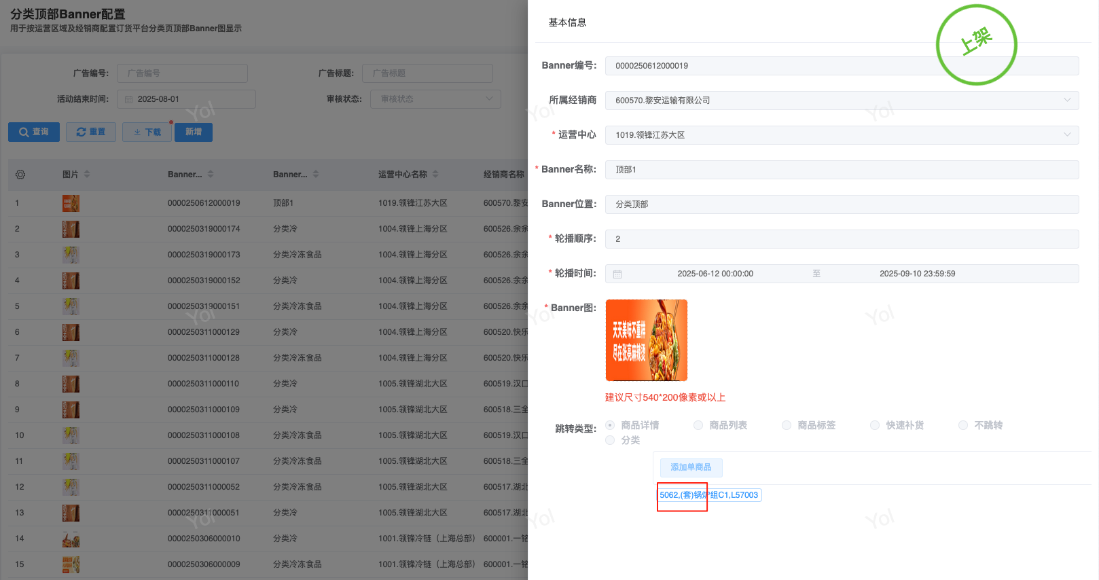This screenshot has width=1099, height=580.
Task: Select the 商品详情 jump type radio
Action: click(610, 425)
